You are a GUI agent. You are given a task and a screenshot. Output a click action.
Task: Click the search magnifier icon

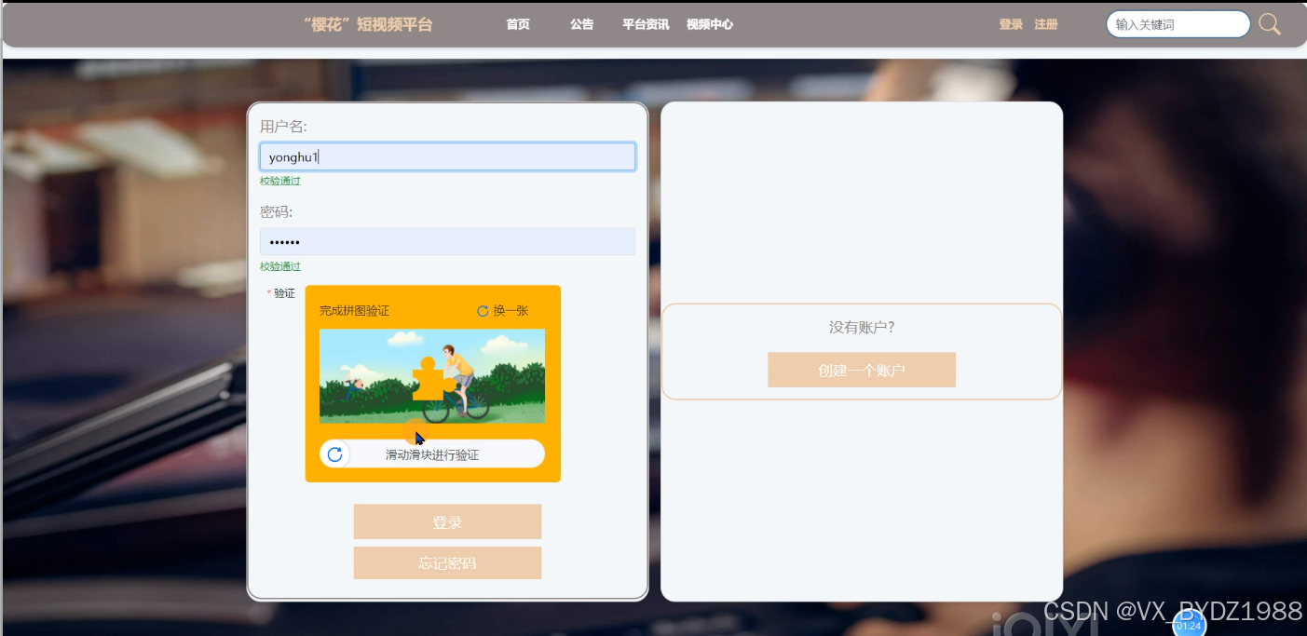[x=1270, y=24]
